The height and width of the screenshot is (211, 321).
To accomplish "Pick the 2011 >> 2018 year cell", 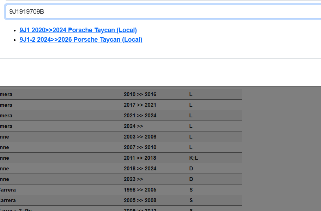I will [x=140, y=158].
